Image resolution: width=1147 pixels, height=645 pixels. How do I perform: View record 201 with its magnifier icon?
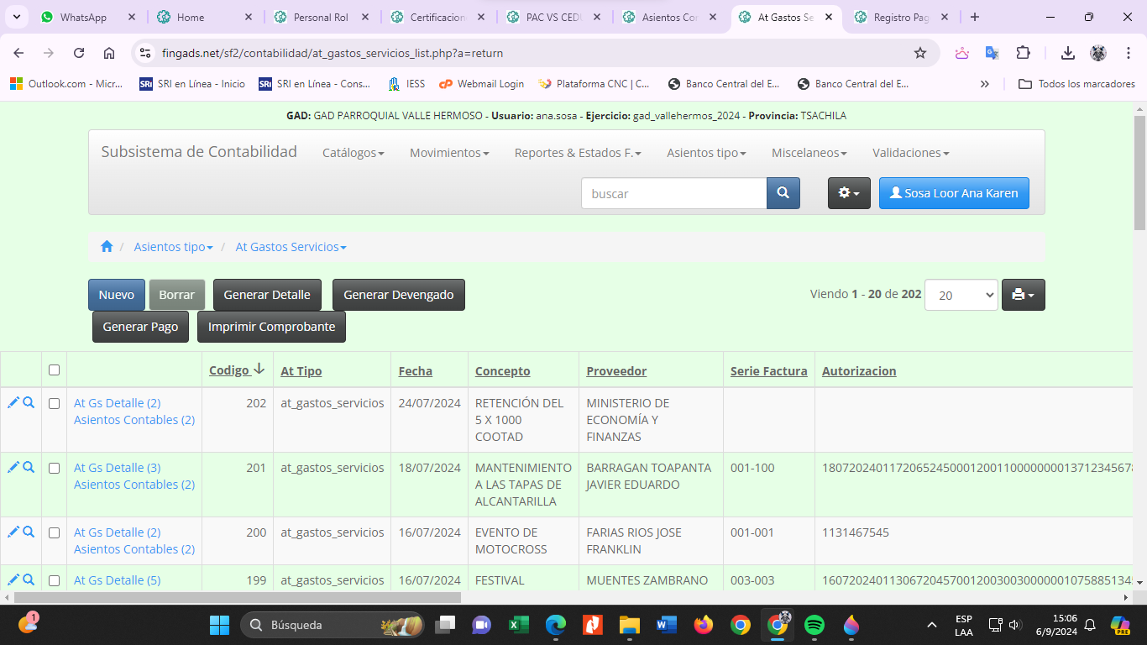tap(29, 468)
